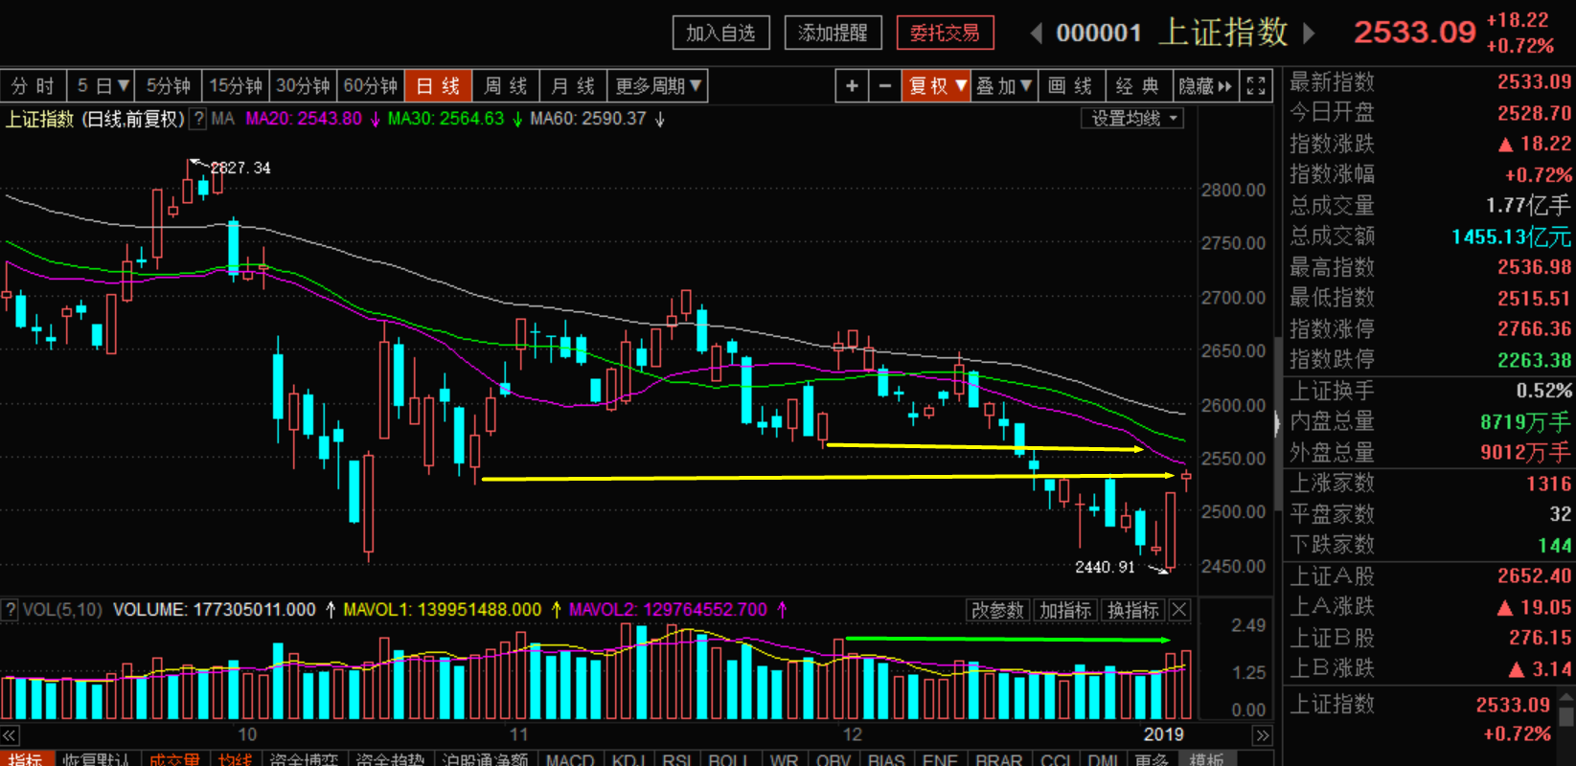Click the 2827.34 high price marker
Screen dimensions: 1576x766
[x=240, y=168]
